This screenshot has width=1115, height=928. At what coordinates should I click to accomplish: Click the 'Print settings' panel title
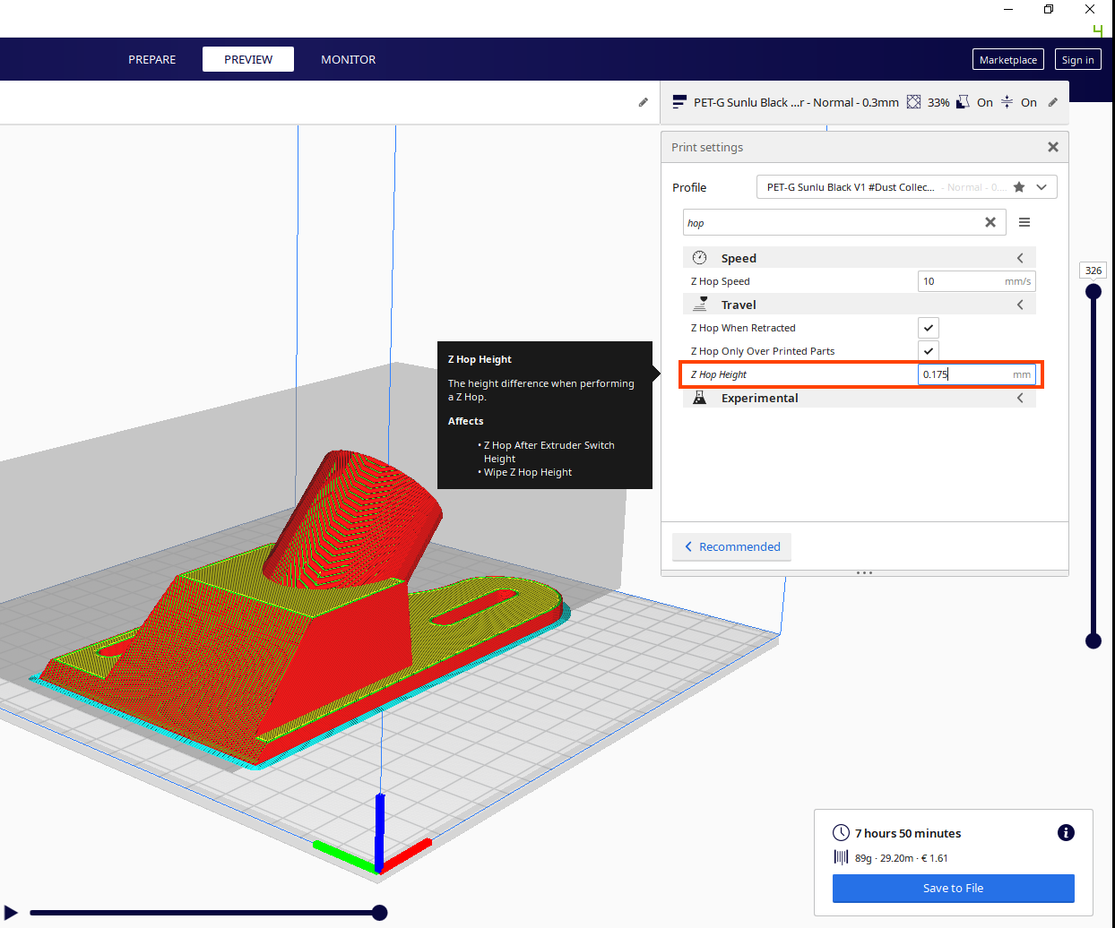pos(707,147)
